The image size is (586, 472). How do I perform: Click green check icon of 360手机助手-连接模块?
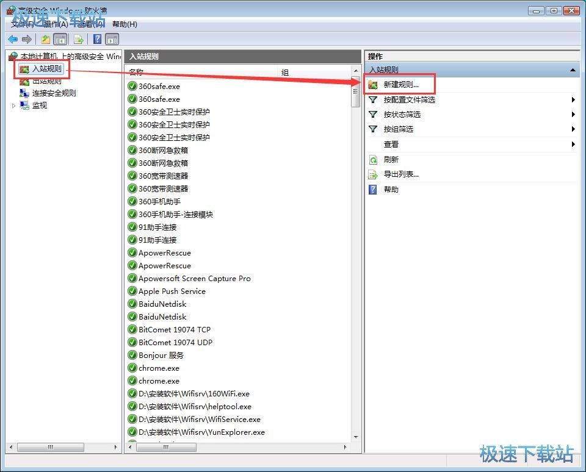point(132,214)
